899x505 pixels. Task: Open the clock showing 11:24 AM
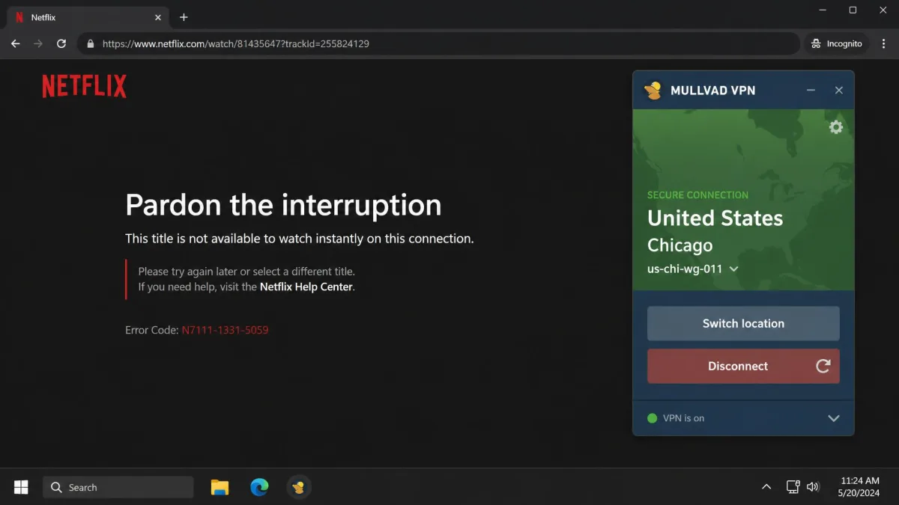pos(859,487)
